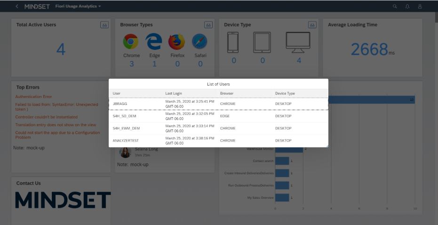Screen dimensions: 438x225
Task: Click Selena Long's avatar photo
Action: (x=126, y=153)
